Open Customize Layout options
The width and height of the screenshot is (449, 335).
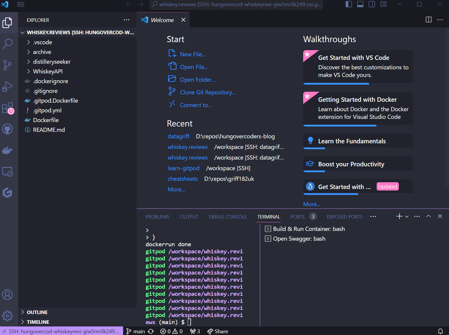click(x=383, y=4)
